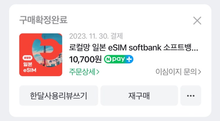Tap the 10,700원 price text

click(x=85, y=59)
